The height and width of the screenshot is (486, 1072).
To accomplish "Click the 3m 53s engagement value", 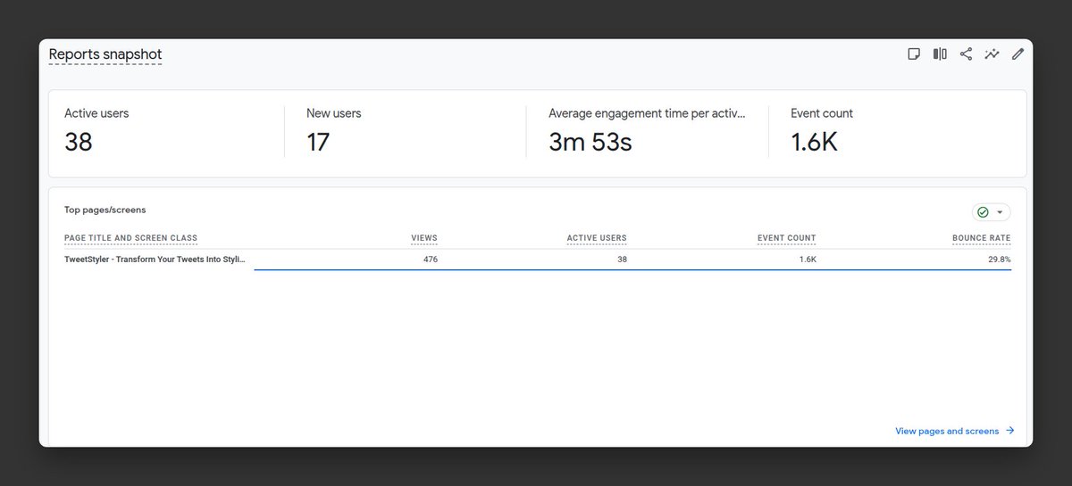I will [x=590, y=142].
